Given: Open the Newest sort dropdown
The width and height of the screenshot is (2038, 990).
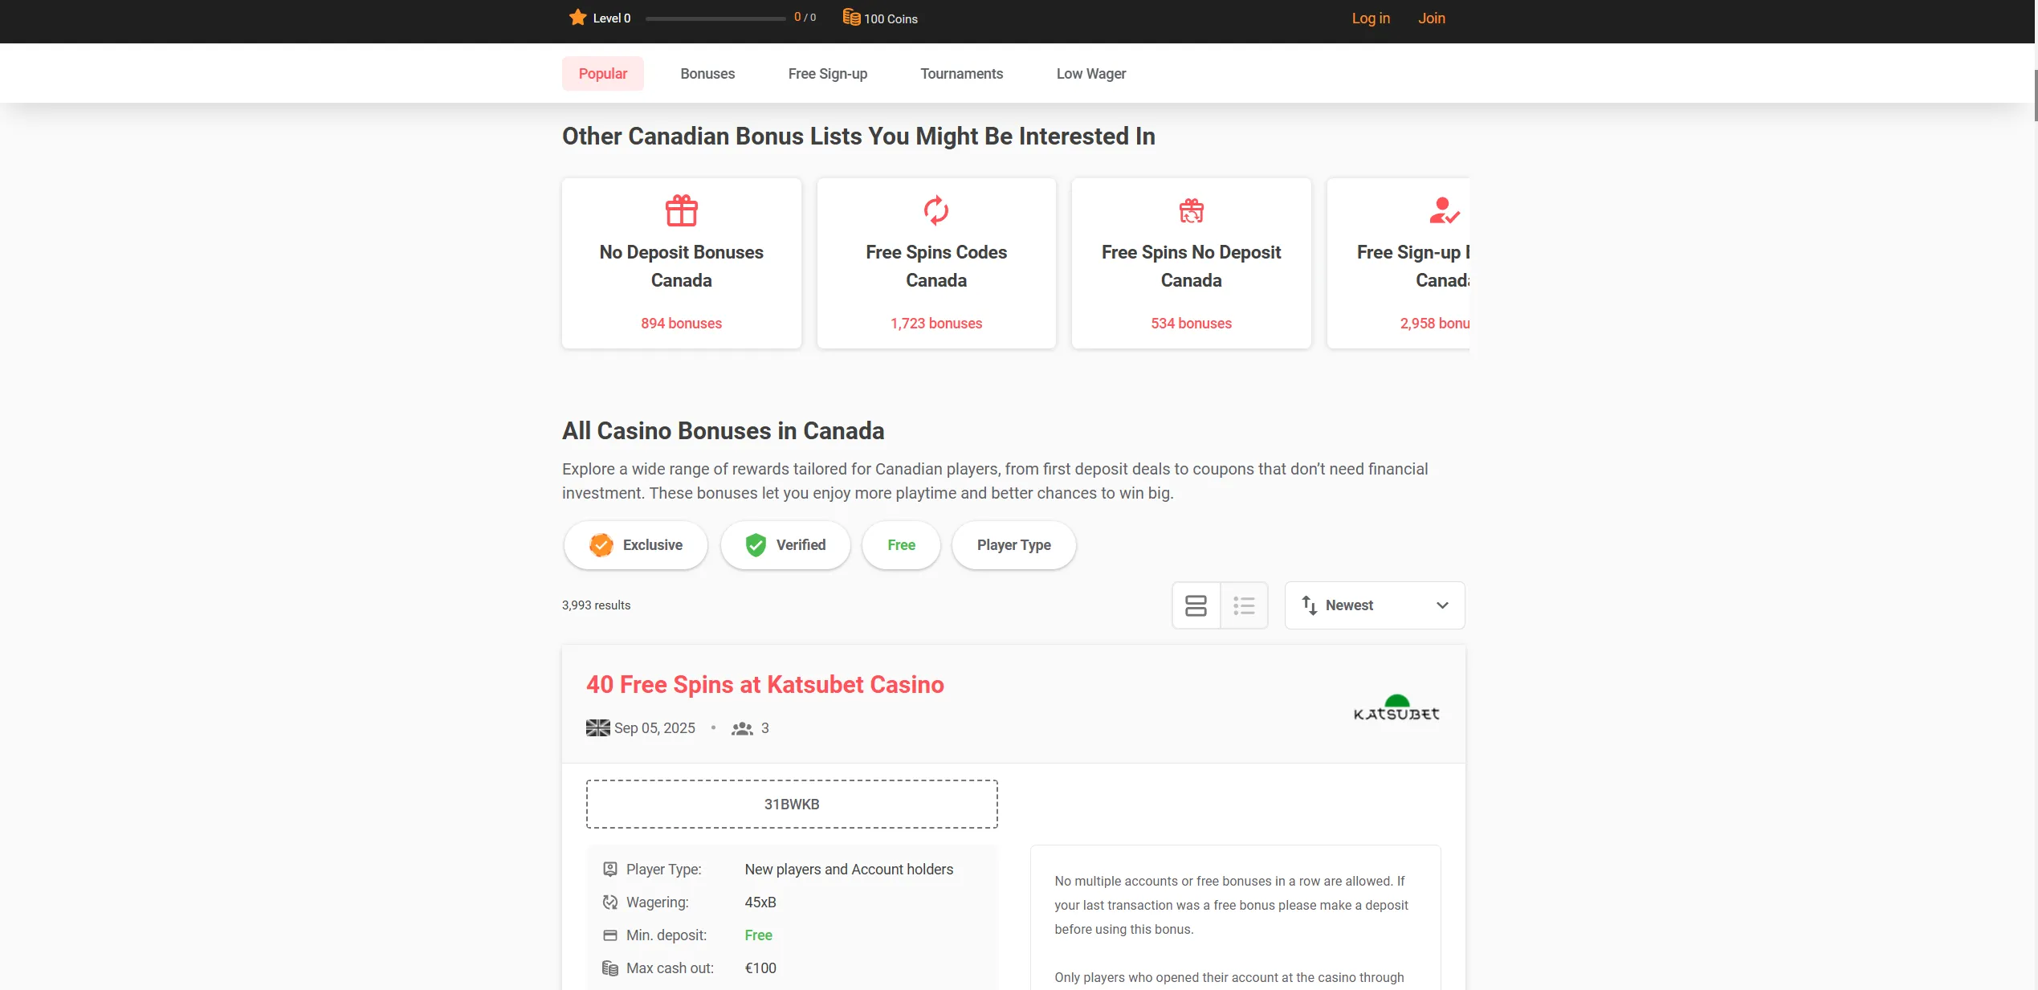Looking at the screenshot, I should click(1374, 605).
